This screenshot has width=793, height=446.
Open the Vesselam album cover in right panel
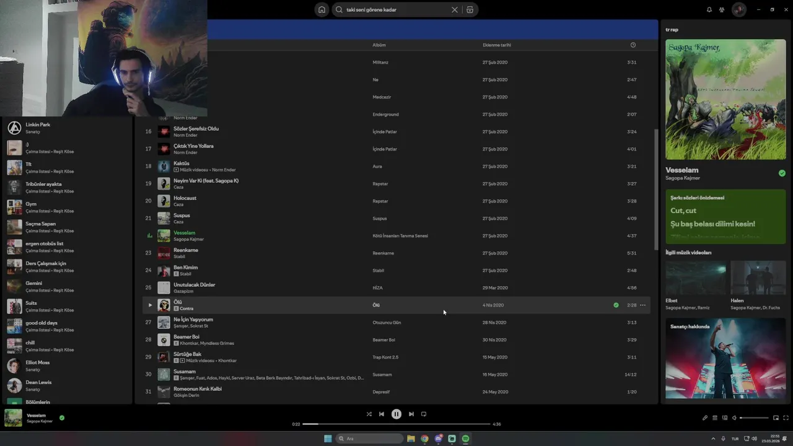[x=725, y=100]
